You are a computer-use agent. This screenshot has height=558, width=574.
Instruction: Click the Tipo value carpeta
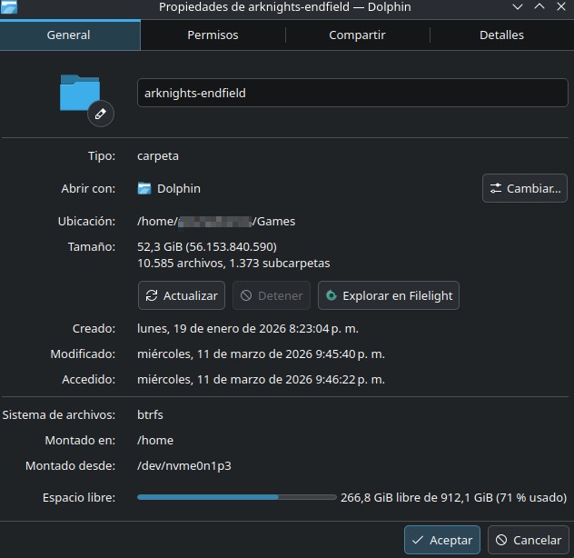click(x=158, y=156)
